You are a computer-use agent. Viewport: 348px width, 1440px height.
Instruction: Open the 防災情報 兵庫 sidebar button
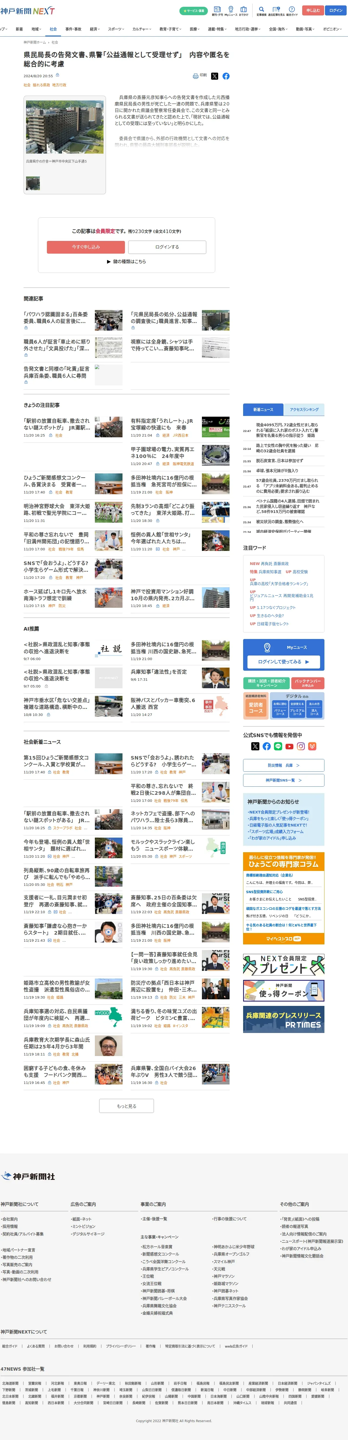[284, 765]
